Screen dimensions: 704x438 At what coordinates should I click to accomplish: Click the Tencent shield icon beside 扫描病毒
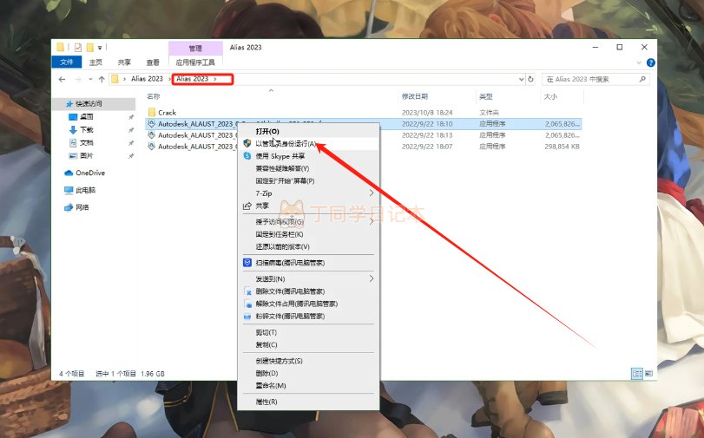247,263
